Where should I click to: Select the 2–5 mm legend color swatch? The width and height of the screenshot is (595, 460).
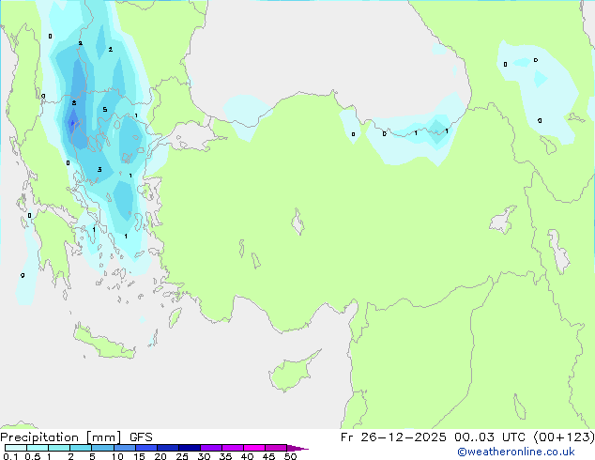[x=81, y=448]
